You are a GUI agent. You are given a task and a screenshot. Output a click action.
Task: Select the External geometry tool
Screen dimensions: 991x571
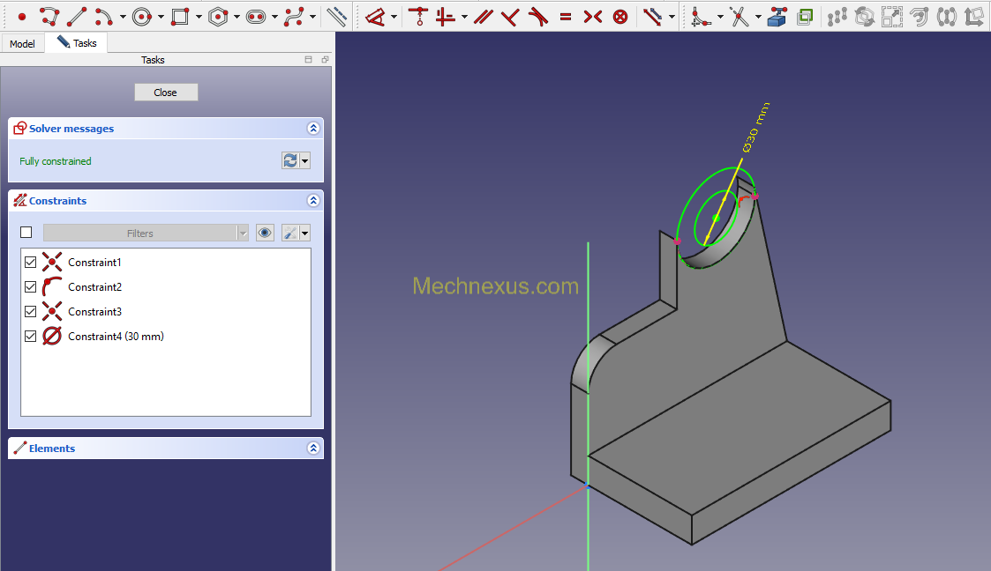pyautogui.click(x=777, y=17)
